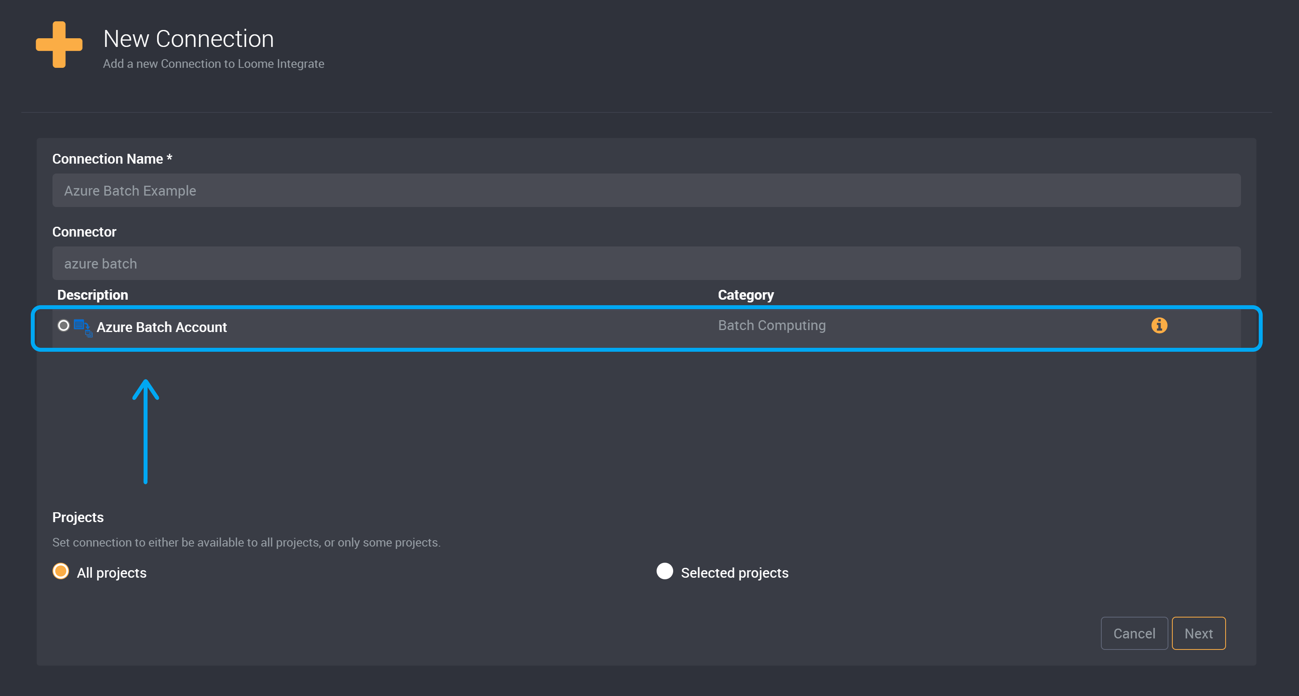Click the orange plus New Connection icon
Viewport: 1299px width, 696px height.
coord(59,44)
